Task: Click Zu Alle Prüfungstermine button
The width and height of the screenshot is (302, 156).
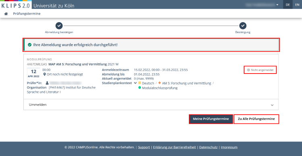Action: click(256, 119)
